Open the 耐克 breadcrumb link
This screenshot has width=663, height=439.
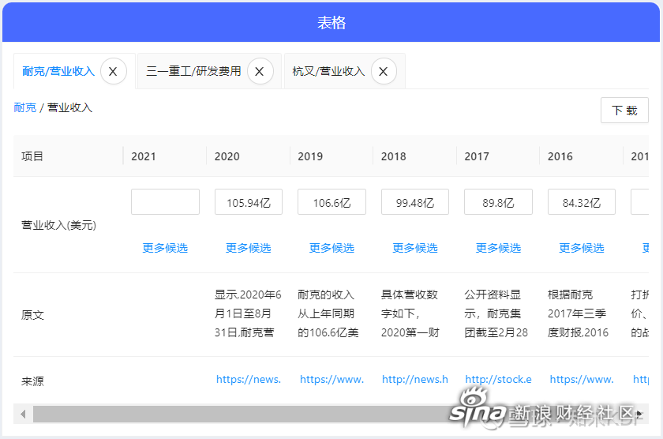coord(25,108)
